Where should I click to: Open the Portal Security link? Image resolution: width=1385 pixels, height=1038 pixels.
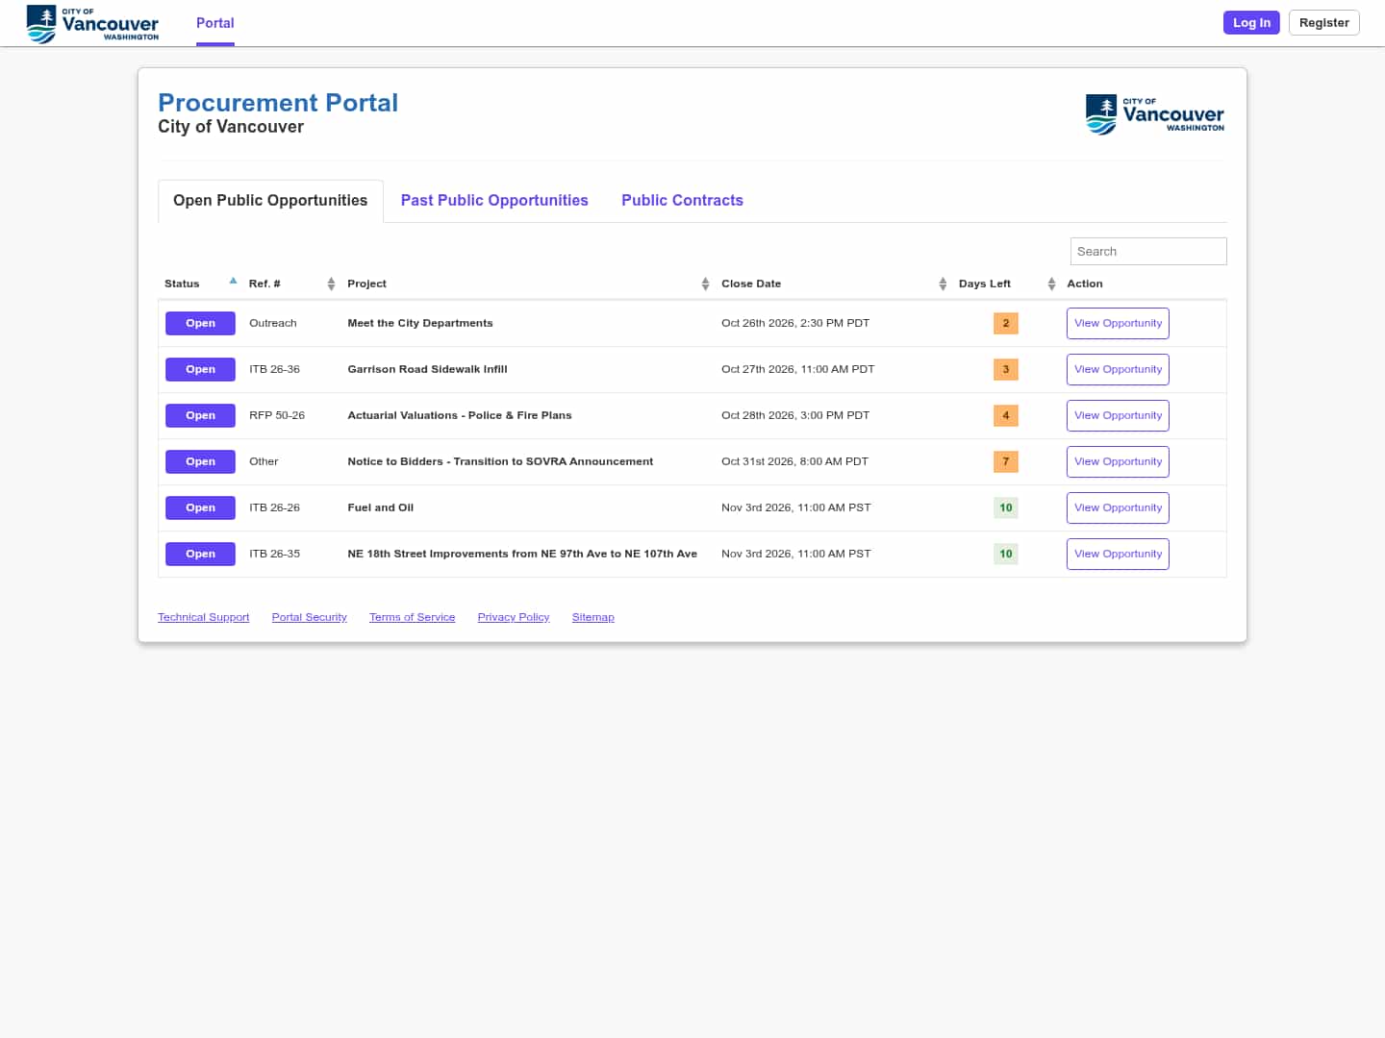point(309,617)
